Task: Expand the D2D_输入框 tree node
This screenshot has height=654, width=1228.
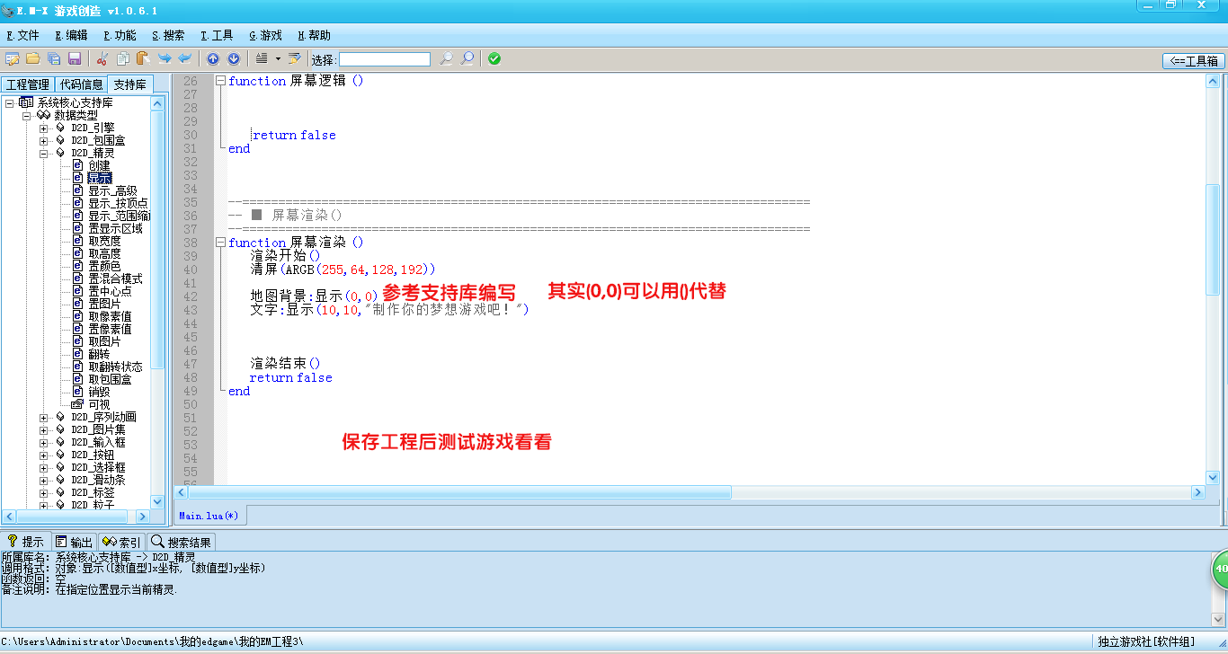Action: [44, 443]
